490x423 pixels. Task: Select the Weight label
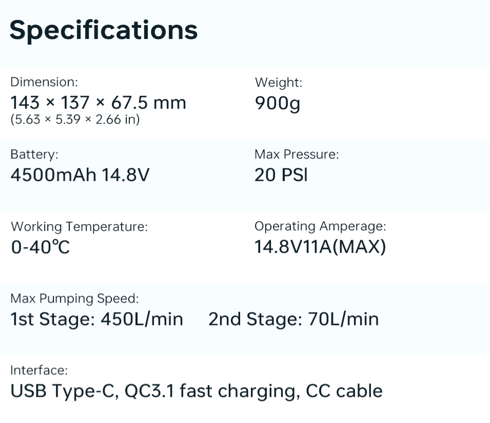tap(278, 82)
